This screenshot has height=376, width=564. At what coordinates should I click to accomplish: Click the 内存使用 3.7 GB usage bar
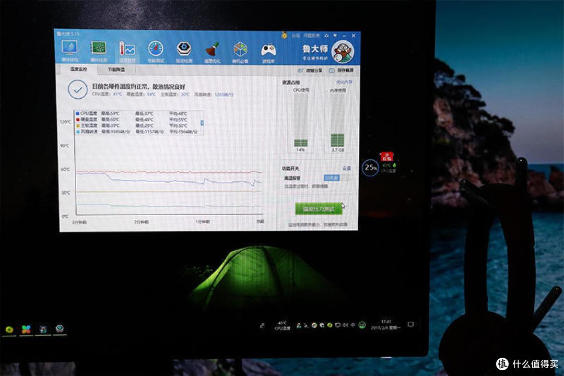pos(337,121)
